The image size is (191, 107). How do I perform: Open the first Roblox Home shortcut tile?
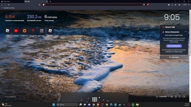point(7,31)
